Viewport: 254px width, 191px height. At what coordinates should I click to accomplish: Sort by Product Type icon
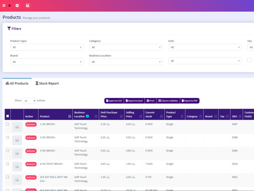[x=182, y=116]
